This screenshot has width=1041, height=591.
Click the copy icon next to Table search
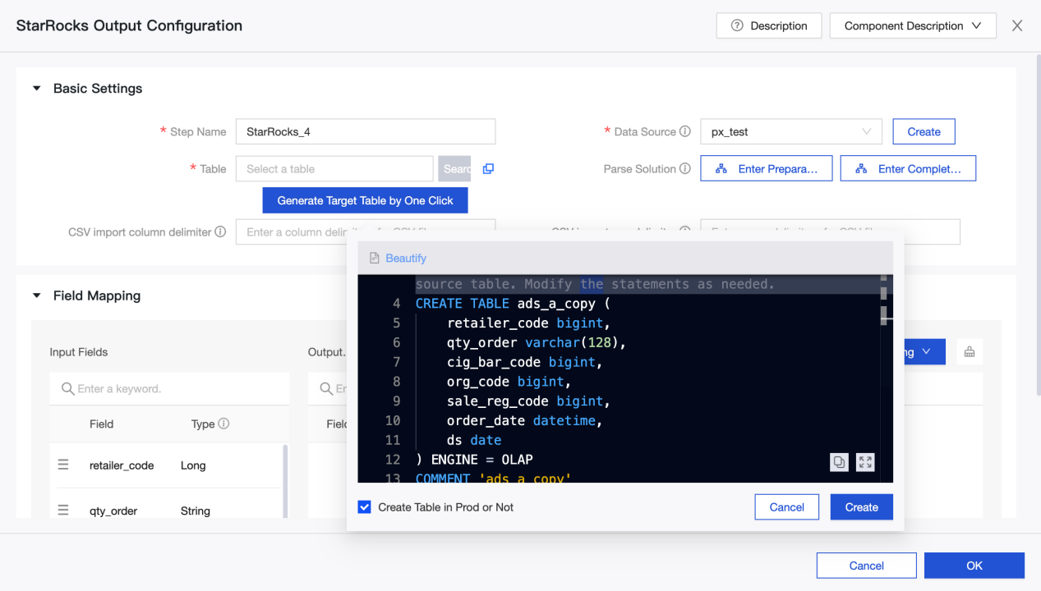[x=488, y=169]
